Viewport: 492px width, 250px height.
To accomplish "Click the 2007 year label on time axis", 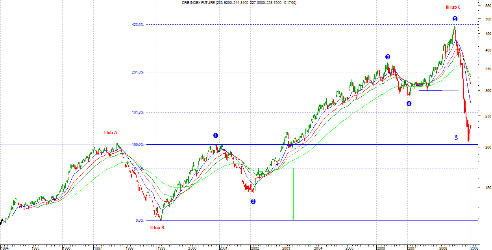I will pos(412,248).
